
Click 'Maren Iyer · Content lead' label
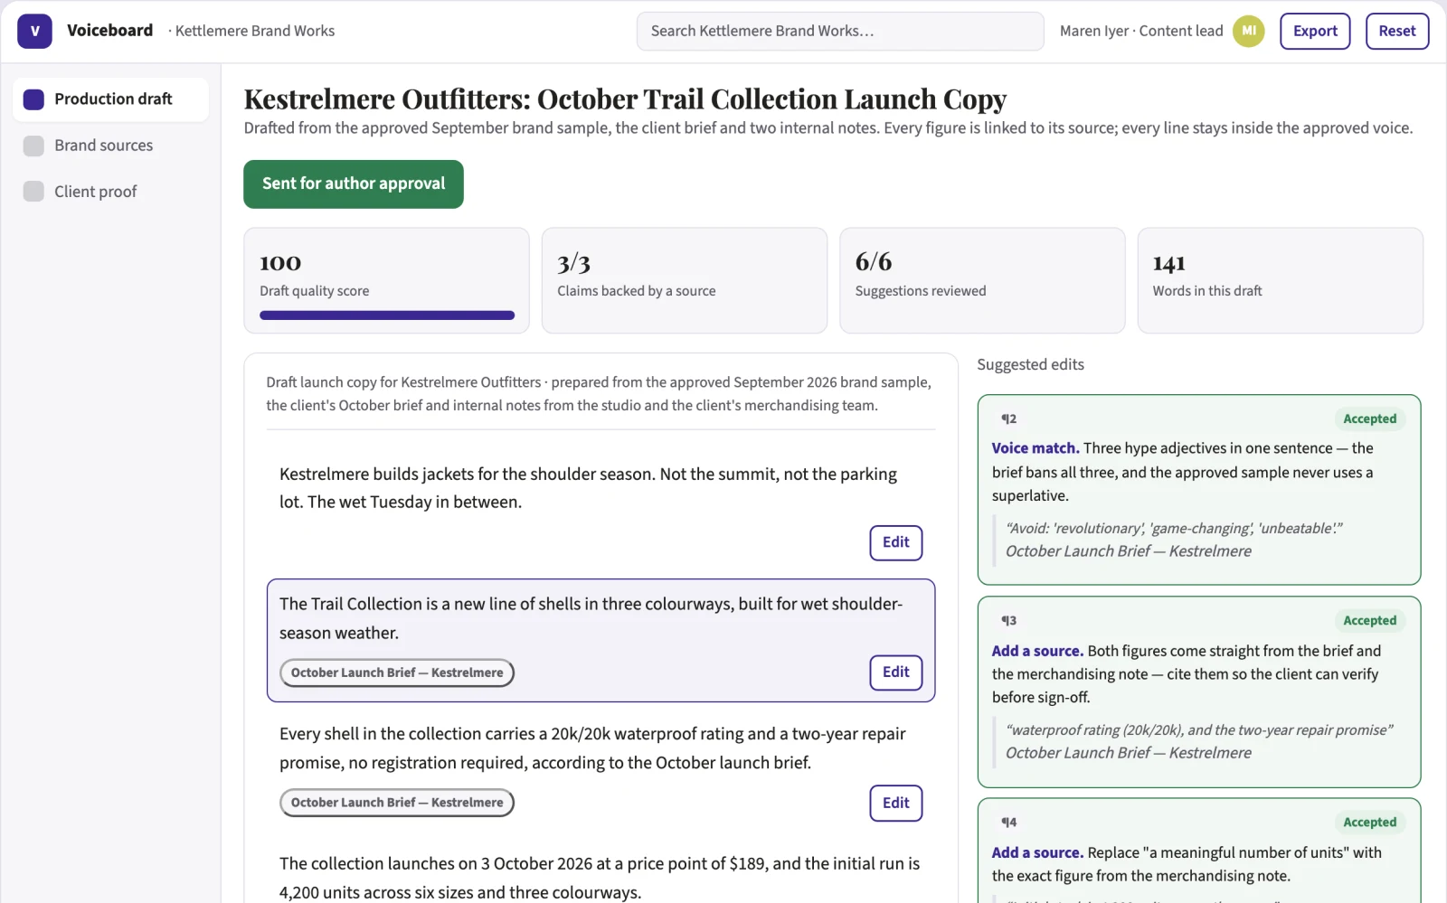point(1141,31)
